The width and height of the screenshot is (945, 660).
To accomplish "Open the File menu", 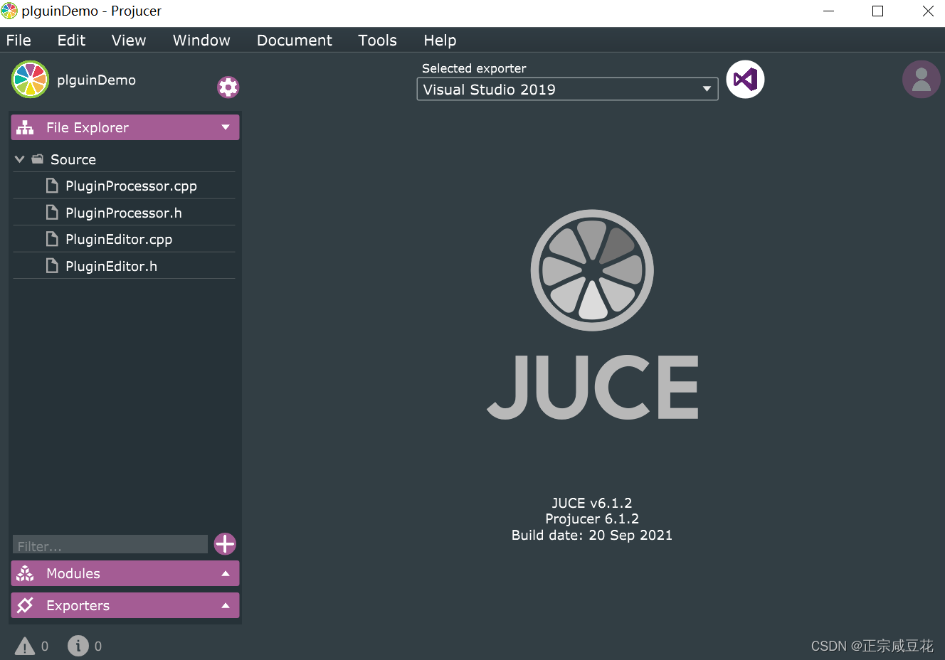I will (19, 41).
